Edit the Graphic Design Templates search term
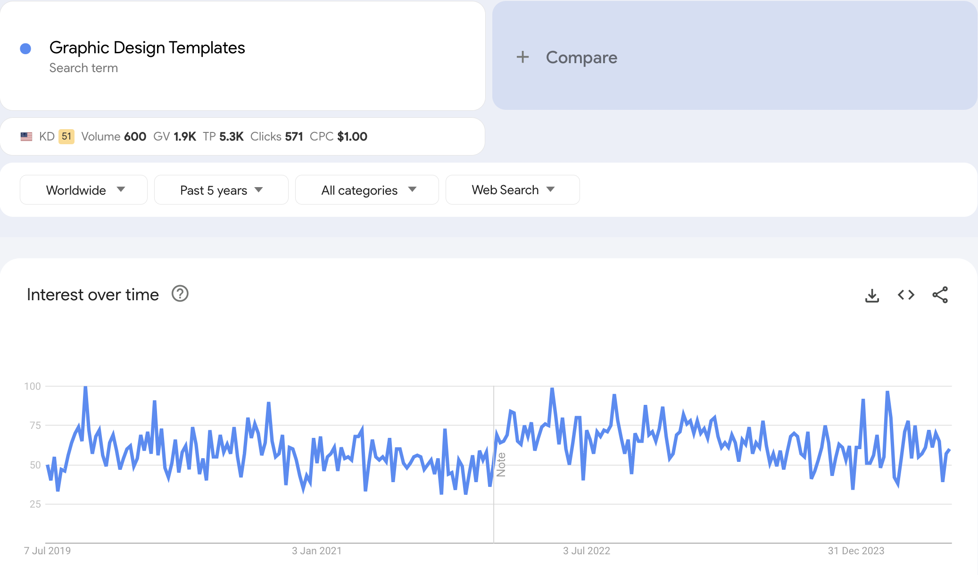Viewport: 978px width, 575px height. pyautogui.click(x=147, y=48)
